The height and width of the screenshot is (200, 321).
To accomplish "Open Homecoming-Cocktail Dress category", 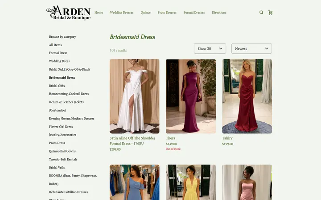I will (69, 94).
